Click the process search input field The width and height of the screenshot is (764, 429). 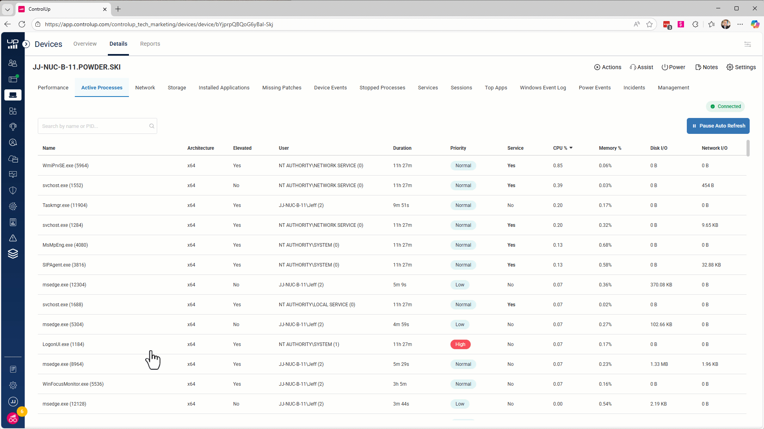pos(94,126)
